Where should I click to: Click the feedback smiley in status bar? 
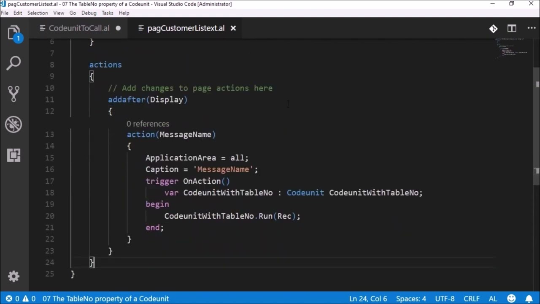[x=511, y=299]
